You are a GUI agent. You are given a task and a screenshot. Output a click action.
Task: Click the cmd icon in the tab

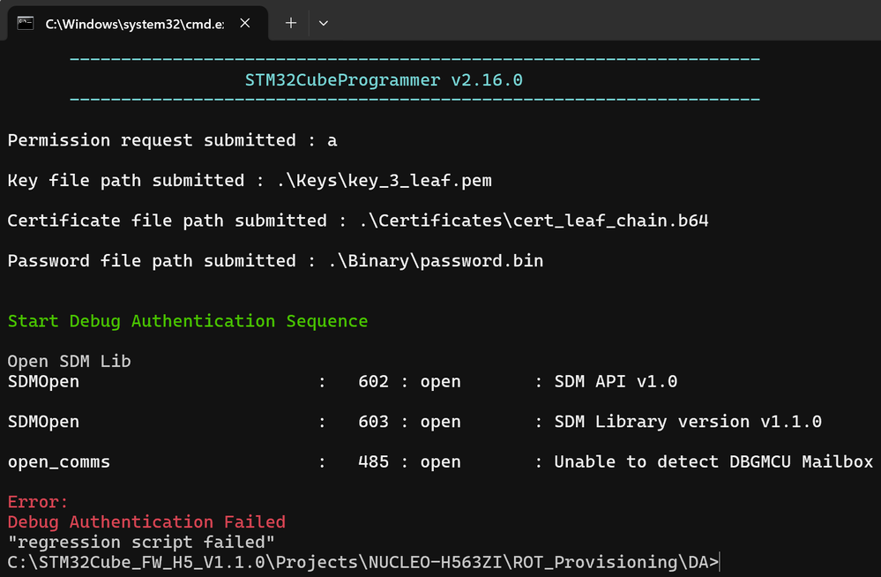coord(26,23)
